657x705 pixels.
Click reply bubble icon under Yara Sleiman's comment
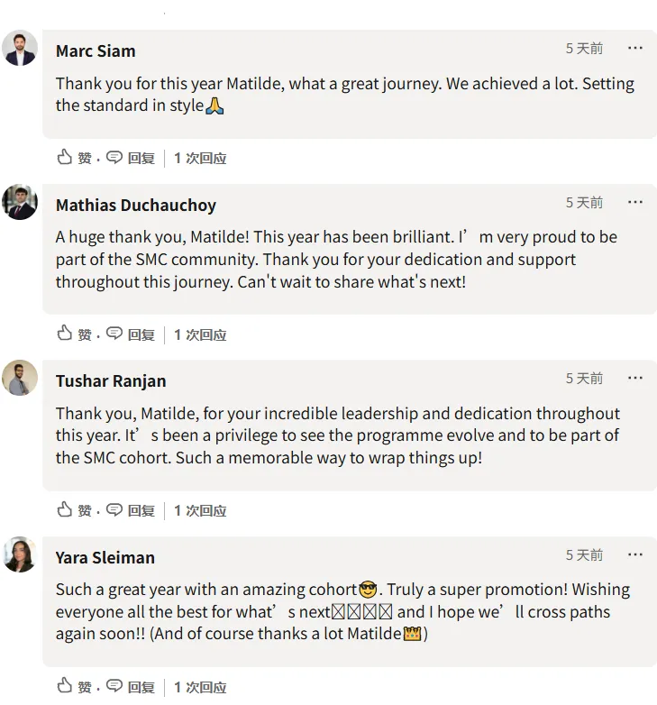coord(114,686)
